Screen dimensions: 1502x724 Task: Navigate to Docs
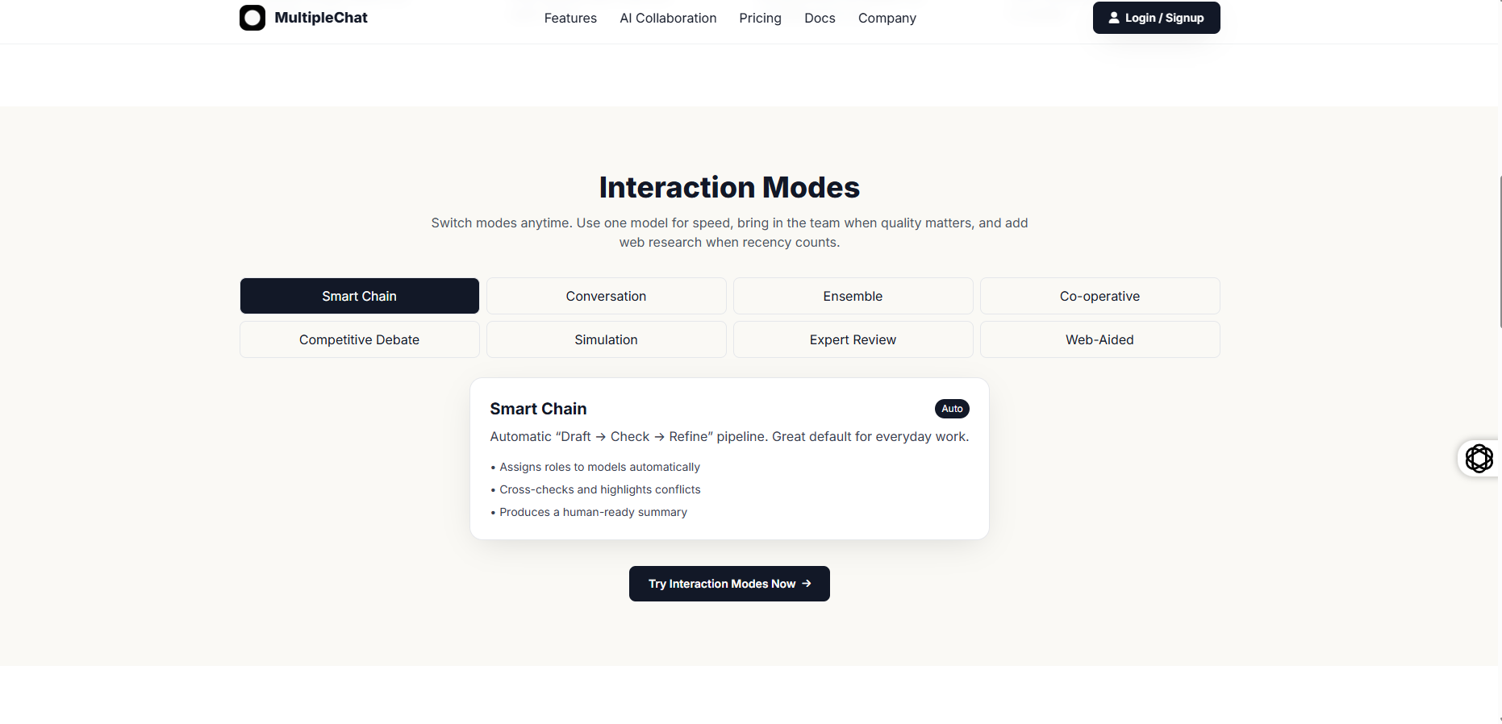point(820,18)
